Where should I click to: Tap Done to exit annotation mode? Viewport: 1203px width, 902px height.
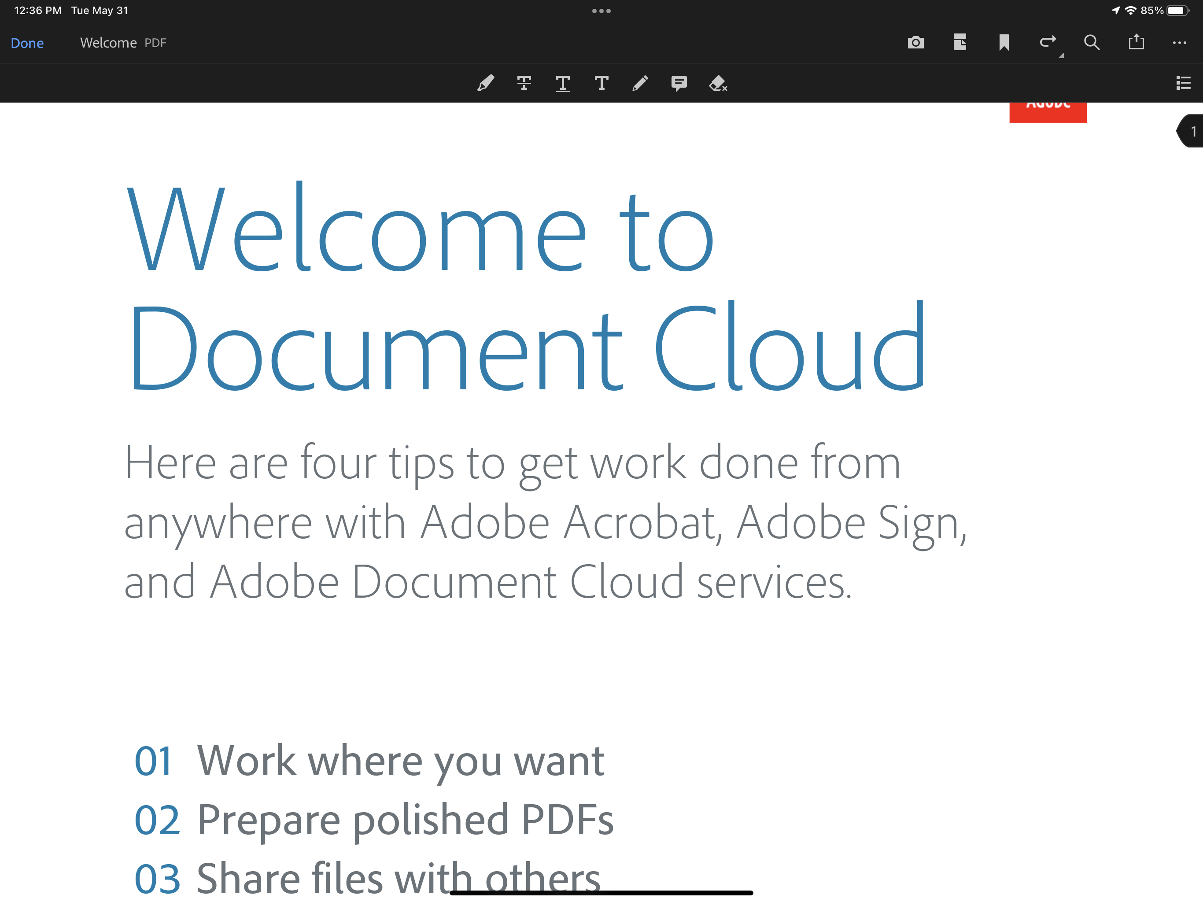tap(27, 43)
